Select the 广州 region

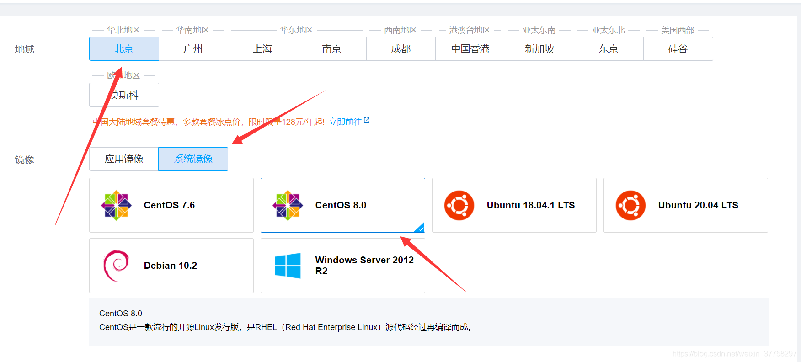(193, 49)
